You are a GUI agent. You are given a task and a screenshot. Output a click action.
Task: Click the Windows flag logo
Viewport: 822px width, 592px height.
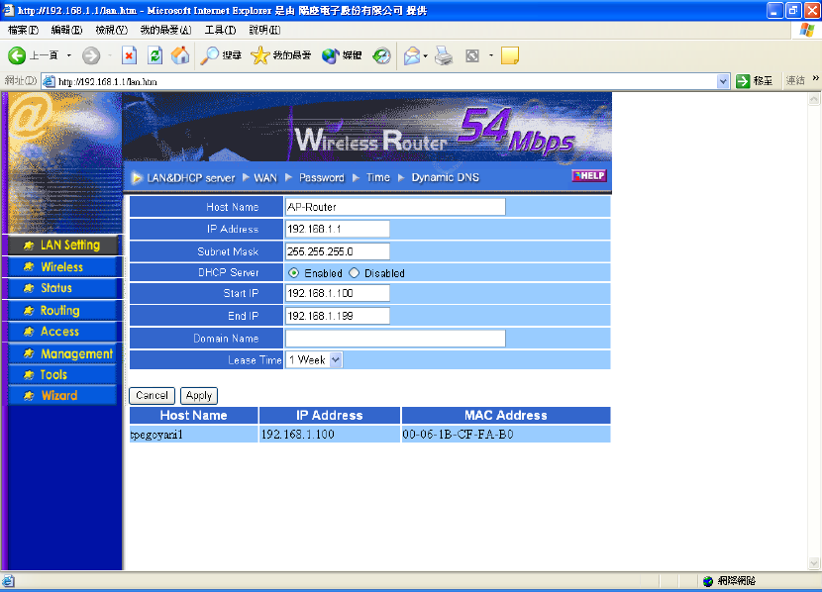click(807, 30)
